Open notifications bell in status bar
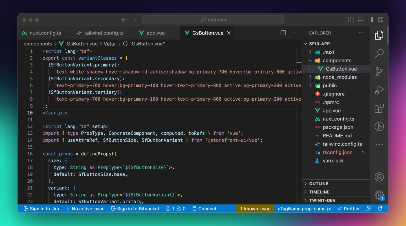 pos(380,209)
